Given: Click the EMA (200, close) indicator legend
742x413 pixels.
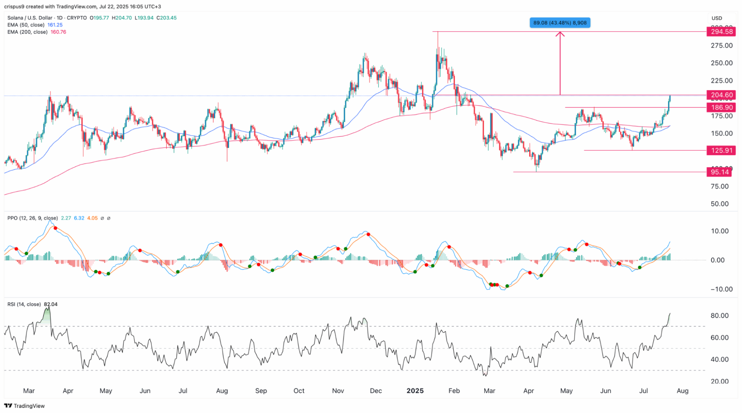Looking at the screenshot, I should tap(27, 32).
